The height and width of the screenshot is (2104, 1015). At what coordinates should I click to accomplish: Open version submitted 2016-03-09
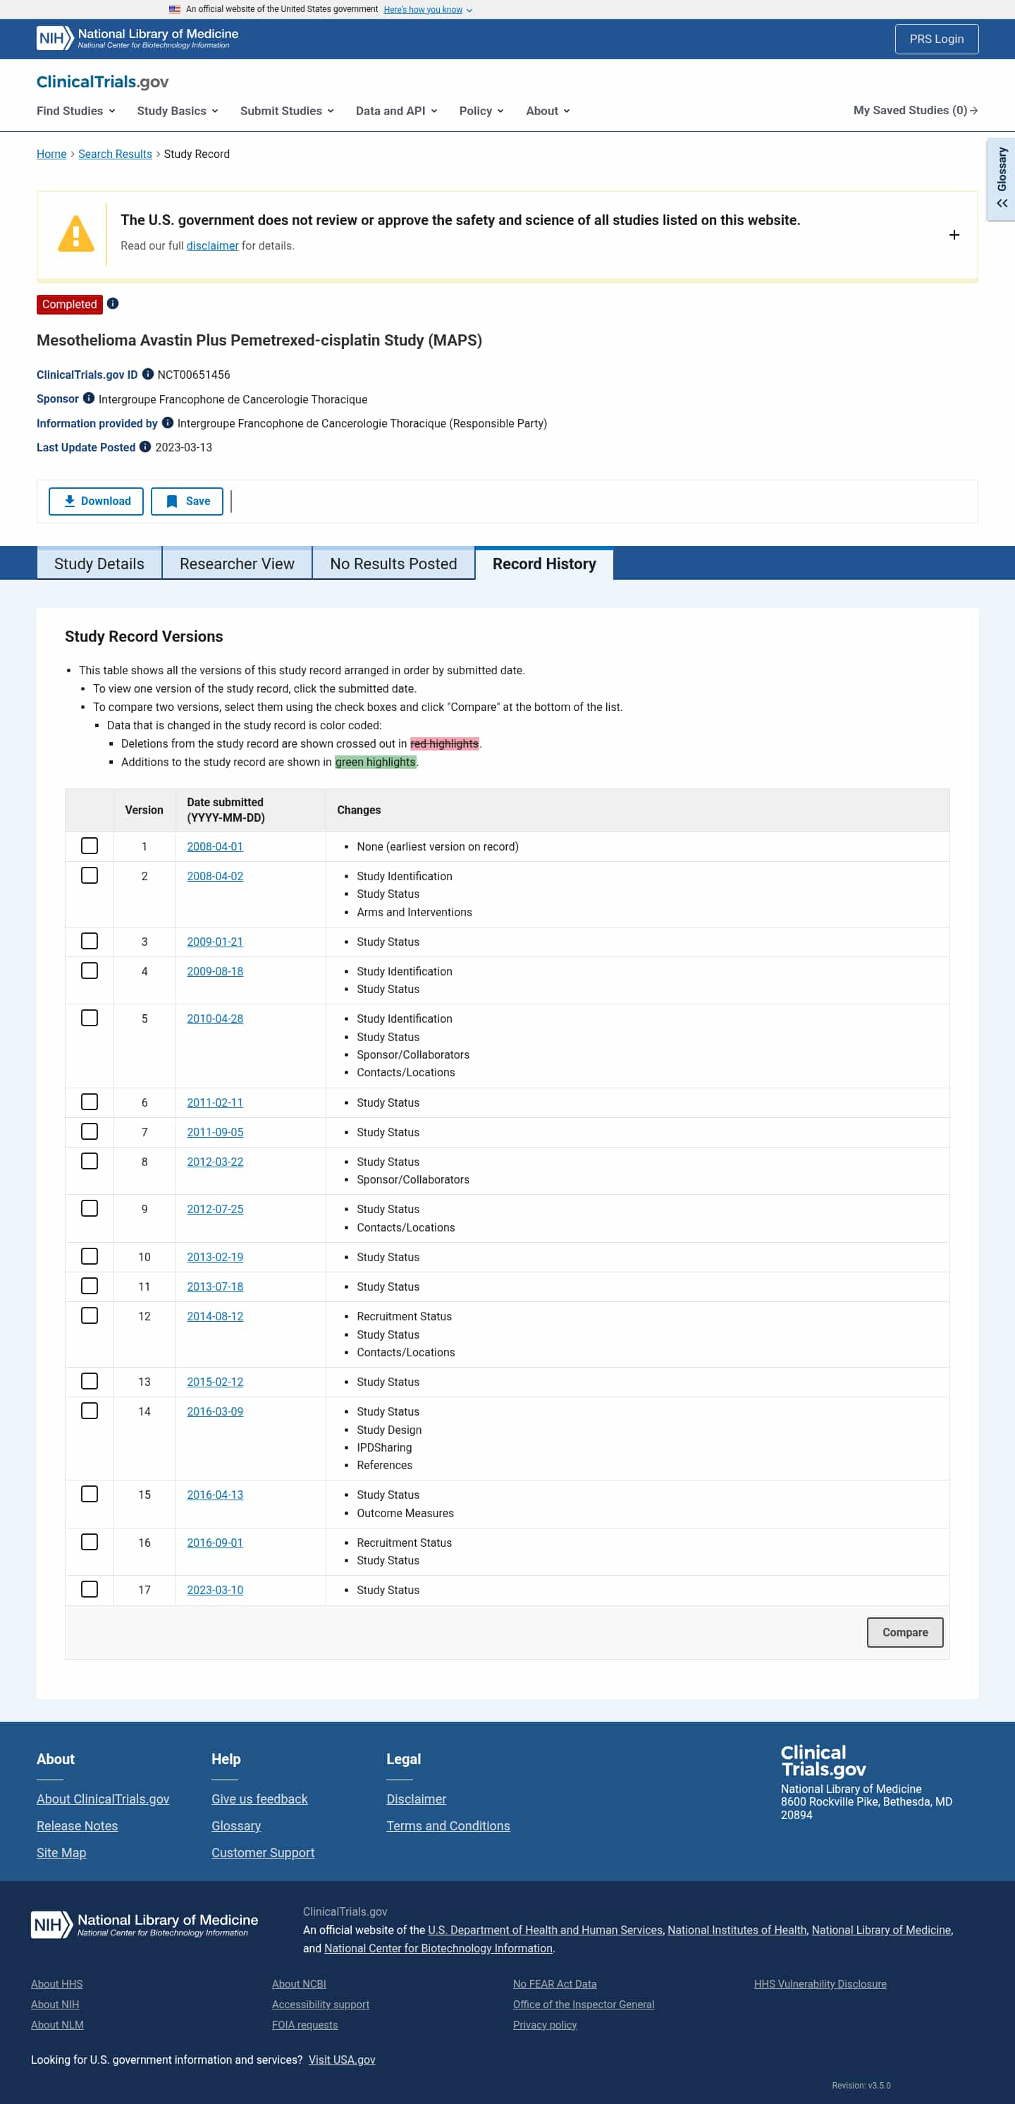click(x=214, y=1411)
